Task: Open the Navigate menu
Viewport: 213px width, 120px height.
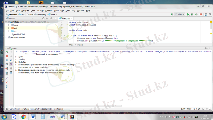Action: click(25, 11)
